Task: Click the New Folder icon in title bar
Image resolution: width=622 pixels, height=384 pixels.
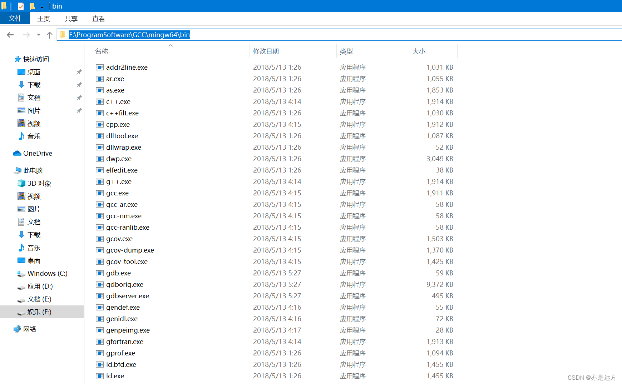Action: click(32, 6)
